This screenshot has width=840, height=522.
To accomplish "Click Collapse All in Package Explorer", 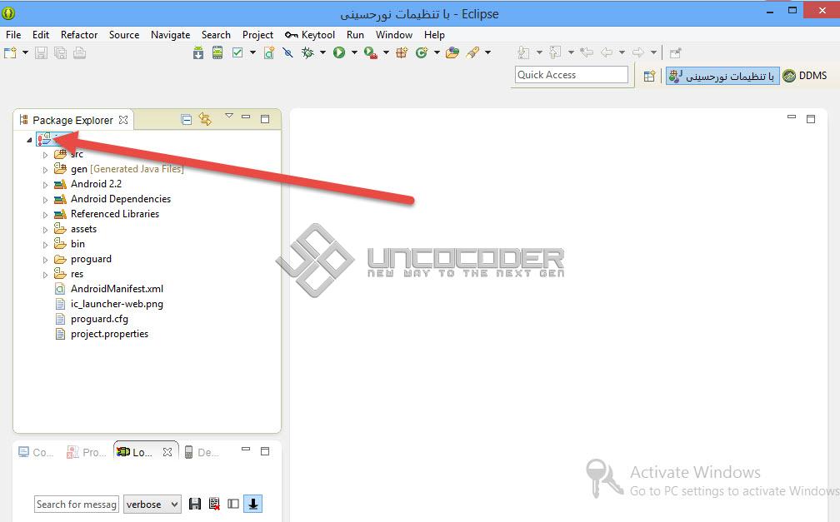I will [186, 119].
